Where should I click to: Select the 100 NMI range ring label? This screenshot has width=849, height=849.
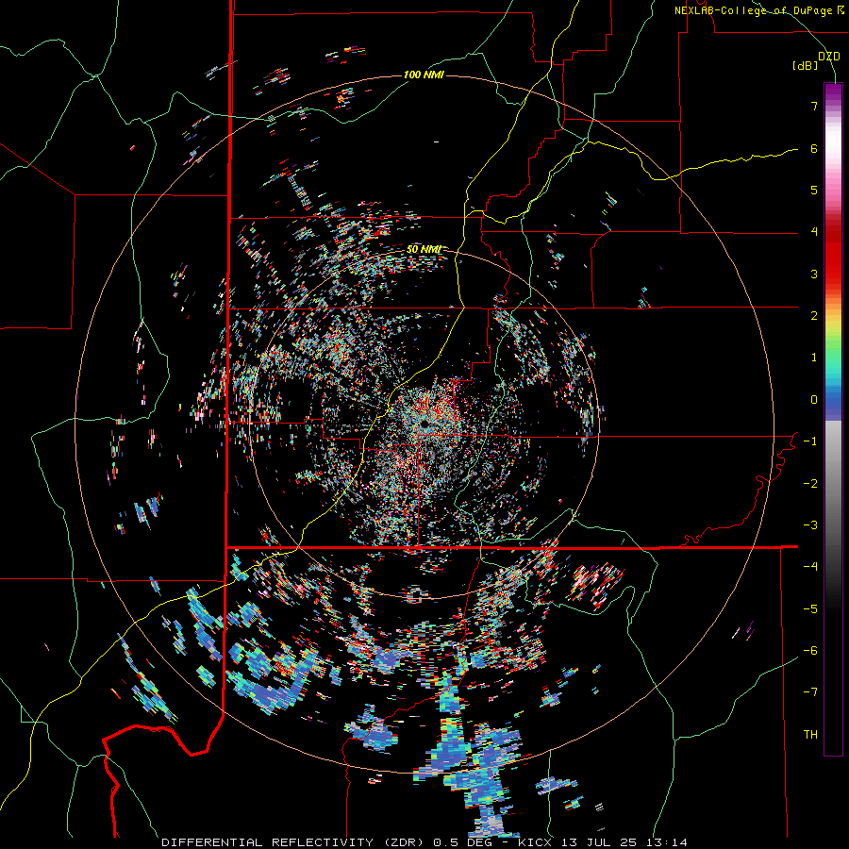point(424,75)
